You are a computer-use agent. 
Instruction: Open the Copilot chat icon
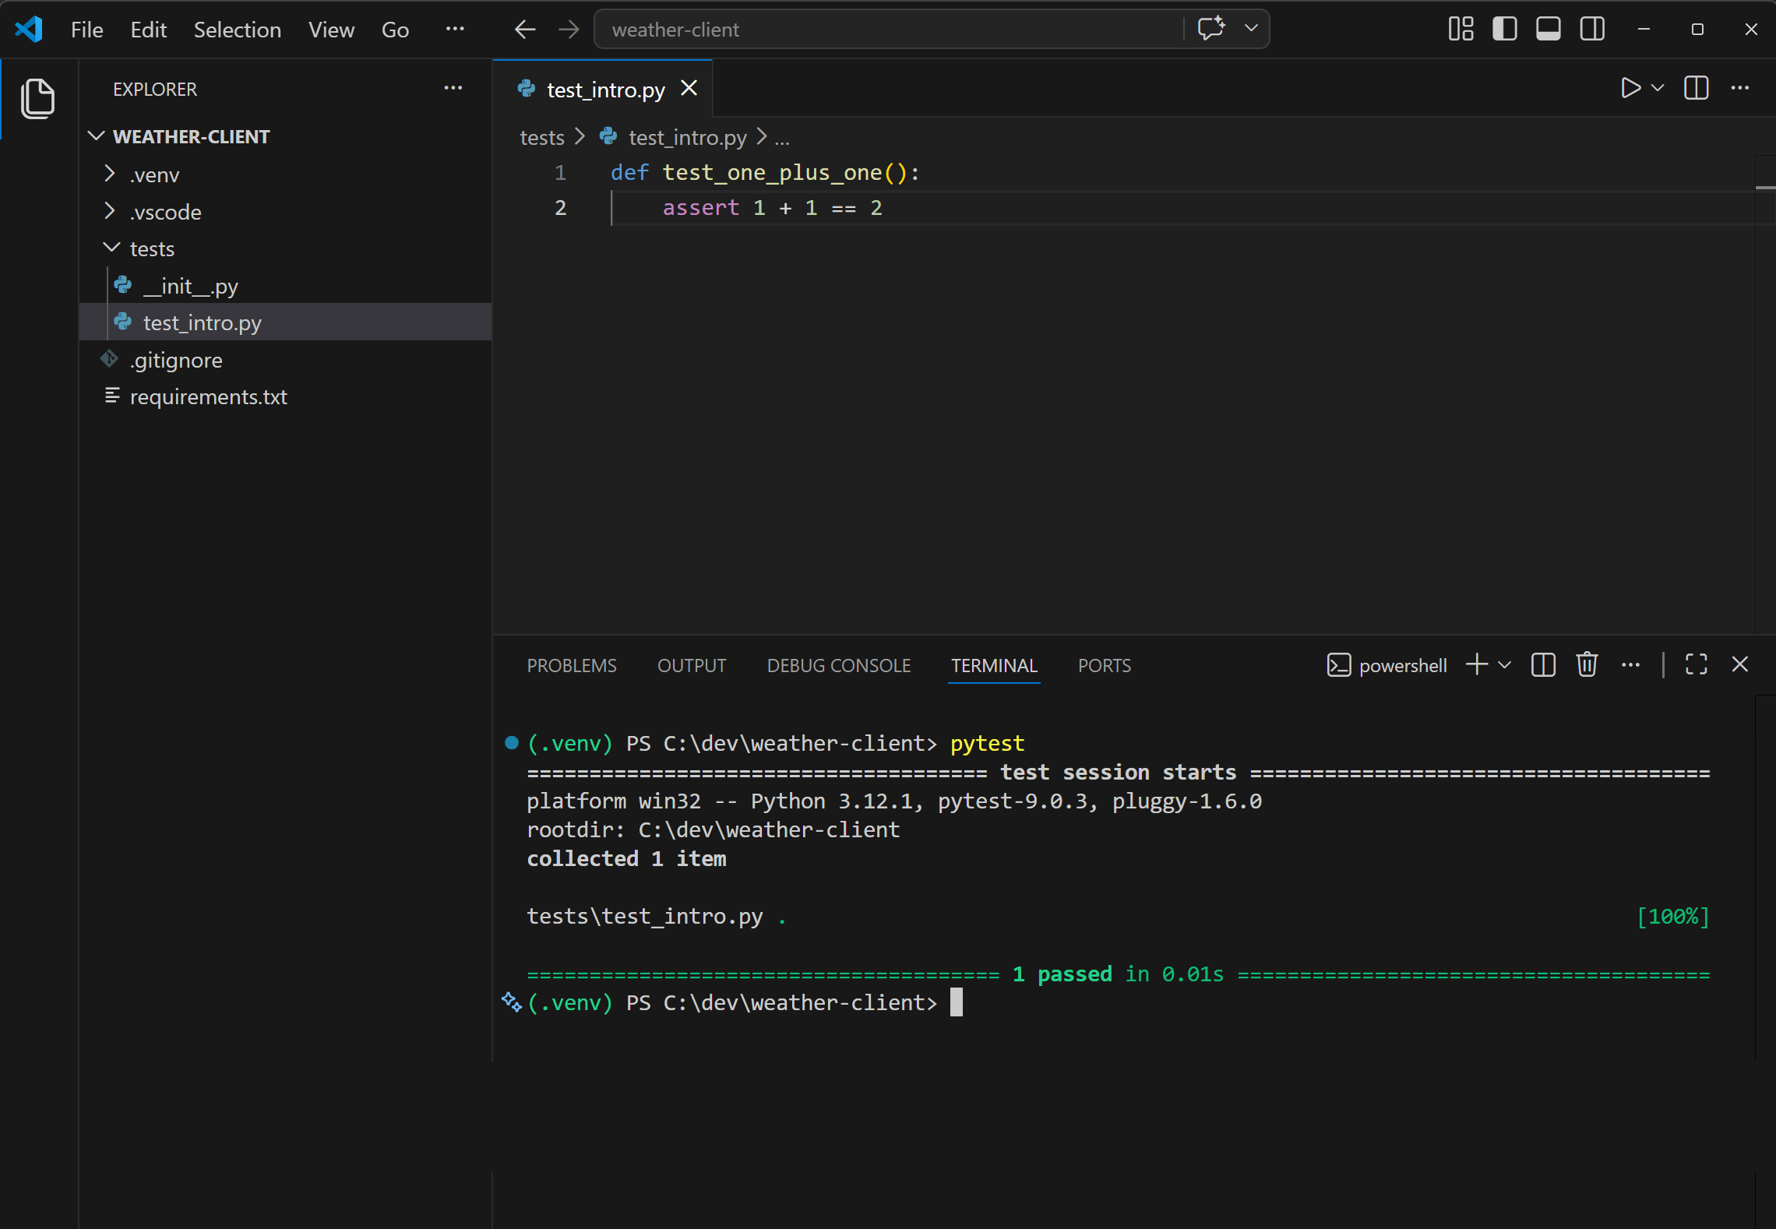click(x=1211, y=29)
